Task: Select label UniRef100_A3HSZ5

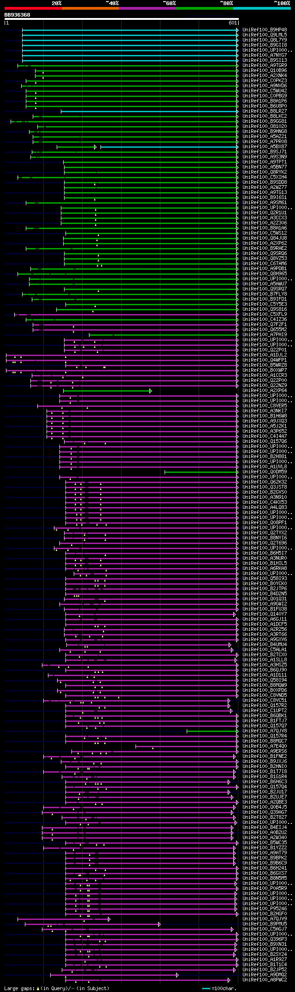Action: point(265,665)
